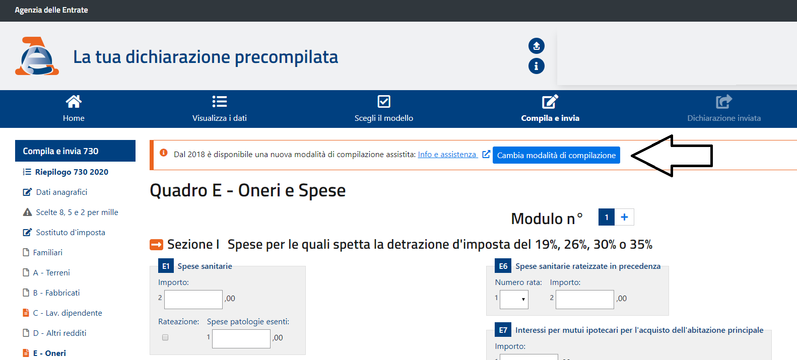Click 'Agenzia delle Entrate' top bar text
This screenshot has height=360, width=797.
tap(51, 10)
